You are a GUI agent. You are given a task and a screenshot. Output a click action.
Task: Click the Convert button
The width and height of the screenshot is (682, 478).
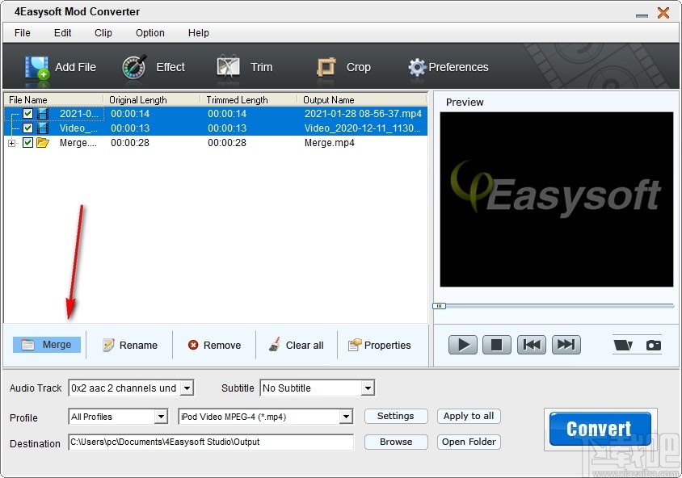(x=599, y=429)
